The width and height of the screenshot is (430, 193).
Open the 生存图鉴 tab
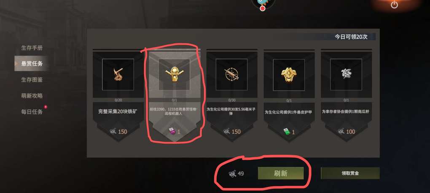[x=32, y=80]
